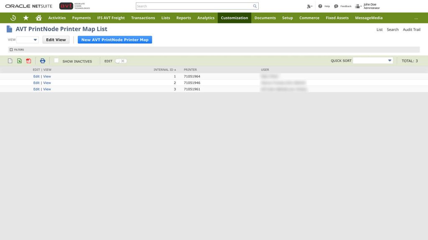View the record for printer 71051964
The height and width of the screenshot is (240, 428).
point(47,77)
